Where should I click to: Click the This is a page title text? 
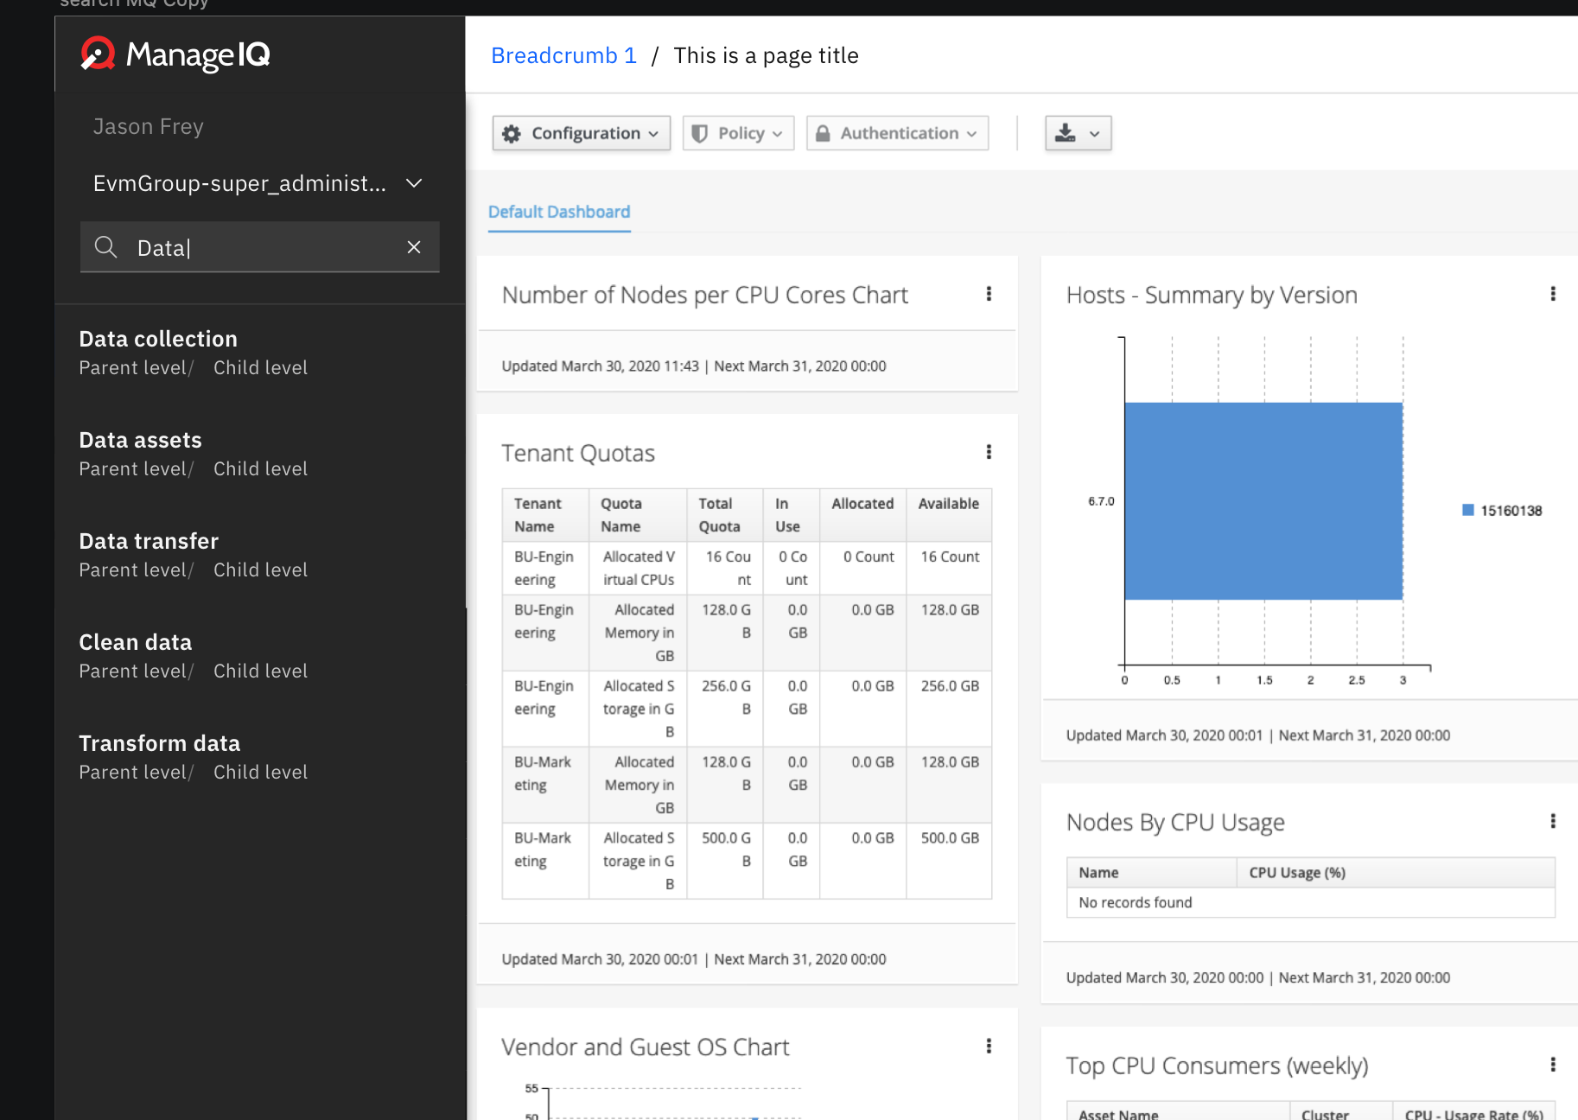point(766,55)
